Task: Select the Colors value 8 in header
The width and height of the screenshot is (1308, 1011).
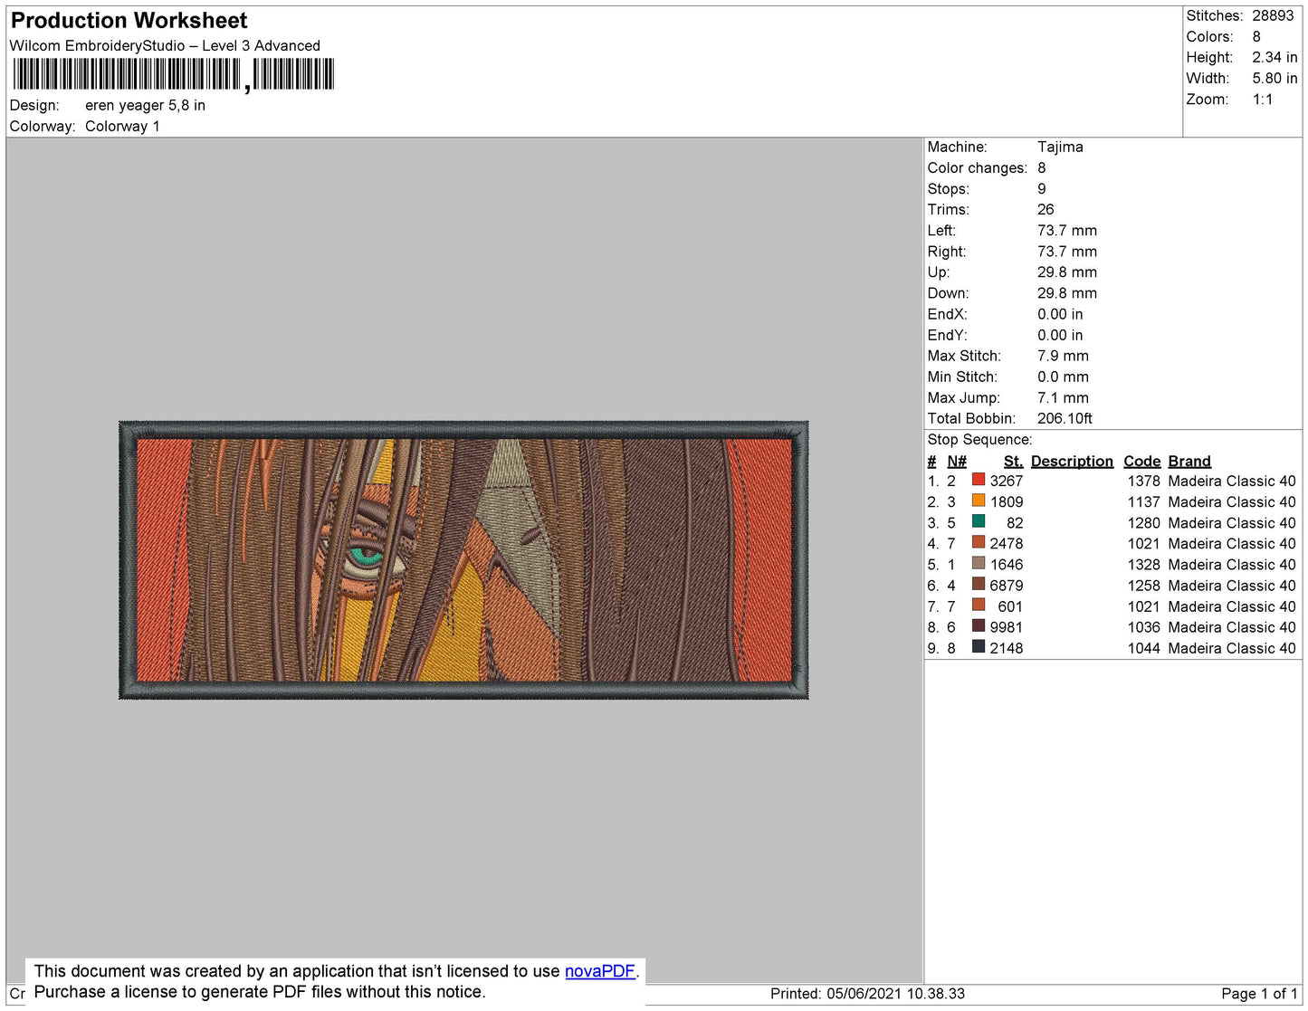Action: coord(1256,36)
